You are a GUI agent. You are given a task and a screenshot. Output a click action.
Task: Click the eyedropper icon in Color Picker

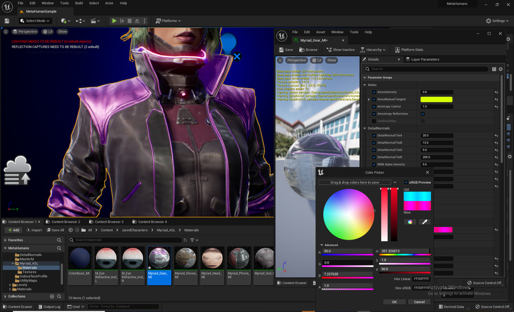point(425,222)
